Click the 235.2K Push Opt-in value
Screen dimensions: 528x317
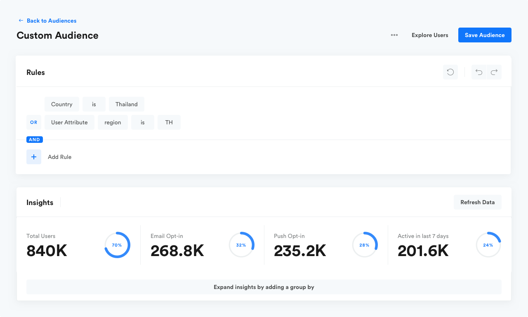(300, 251)
